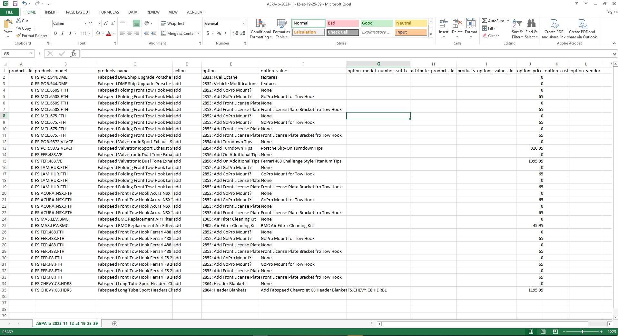Viewport: 618px width, 336px height.
Task: Click the Decrease Decimal icon
Action: (242, 33)
